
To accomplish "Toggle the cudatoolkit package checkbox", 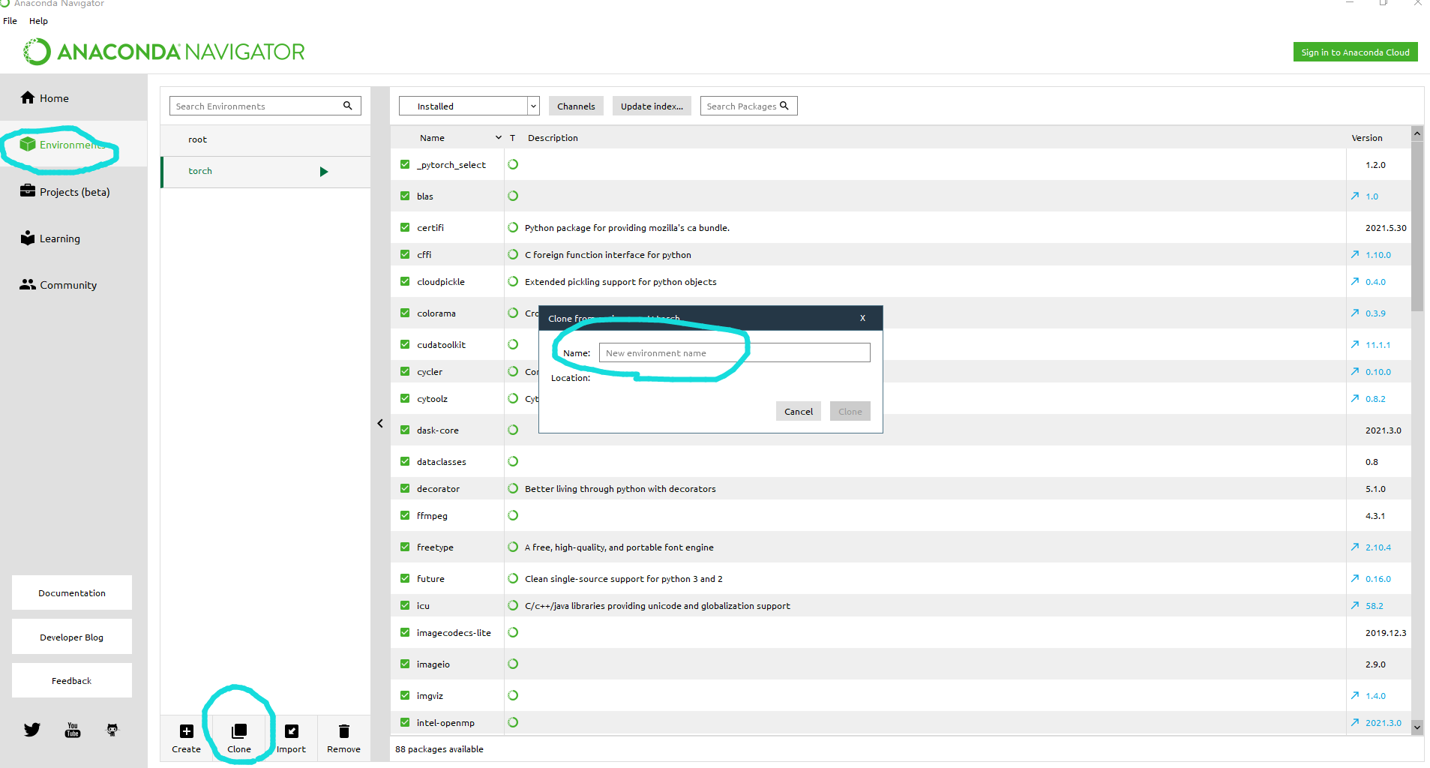I will click(405, 344).
